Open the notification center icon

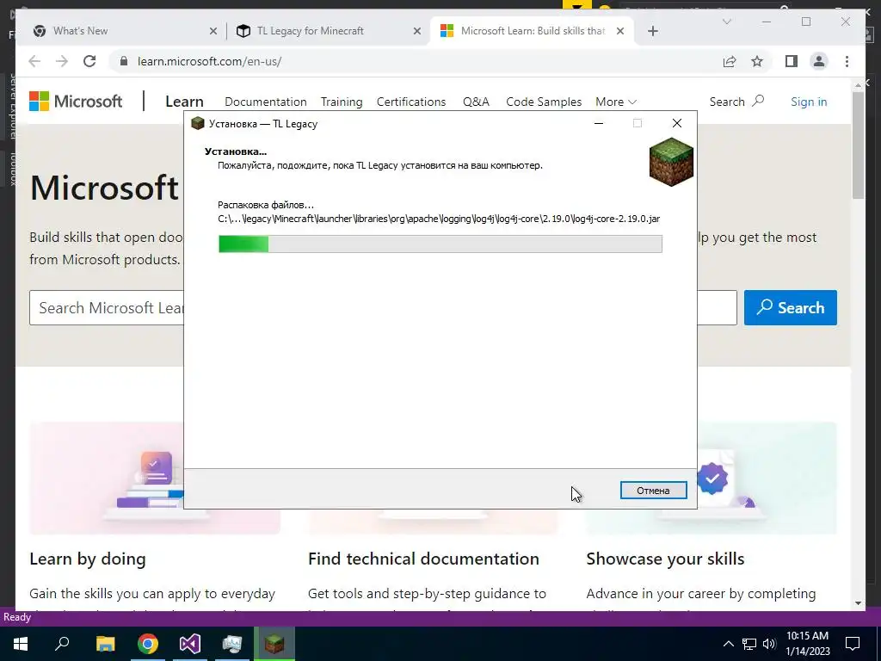click(853, 644)
